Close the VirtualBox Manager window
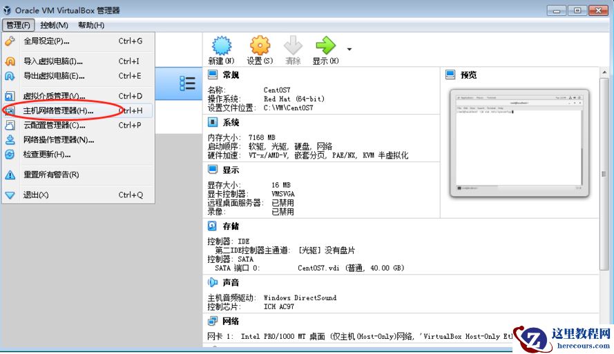The height and width of the screenshot is (354, 614). pyautogui.click(x=598, y=10)
